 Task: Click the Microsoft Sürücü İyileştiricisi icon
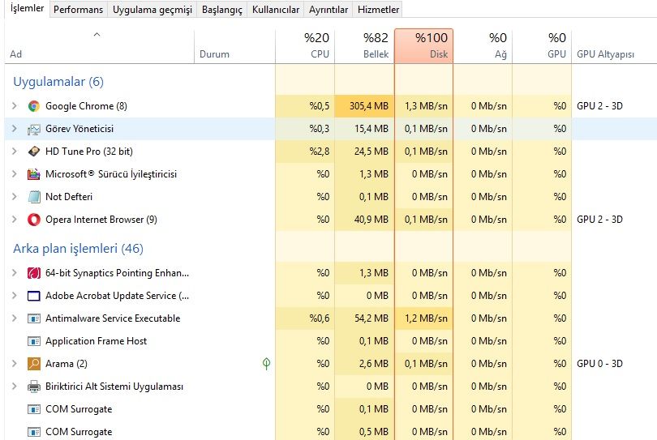tap(34, 174)
